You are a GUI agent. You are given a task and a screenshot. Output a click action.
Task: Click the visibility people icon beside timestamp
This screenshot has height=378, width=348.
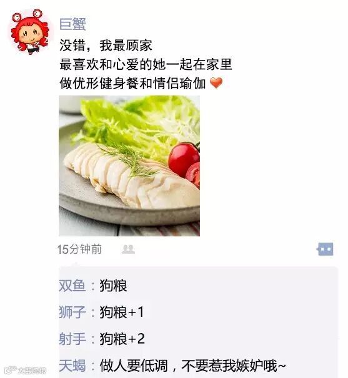coord(128,250)
